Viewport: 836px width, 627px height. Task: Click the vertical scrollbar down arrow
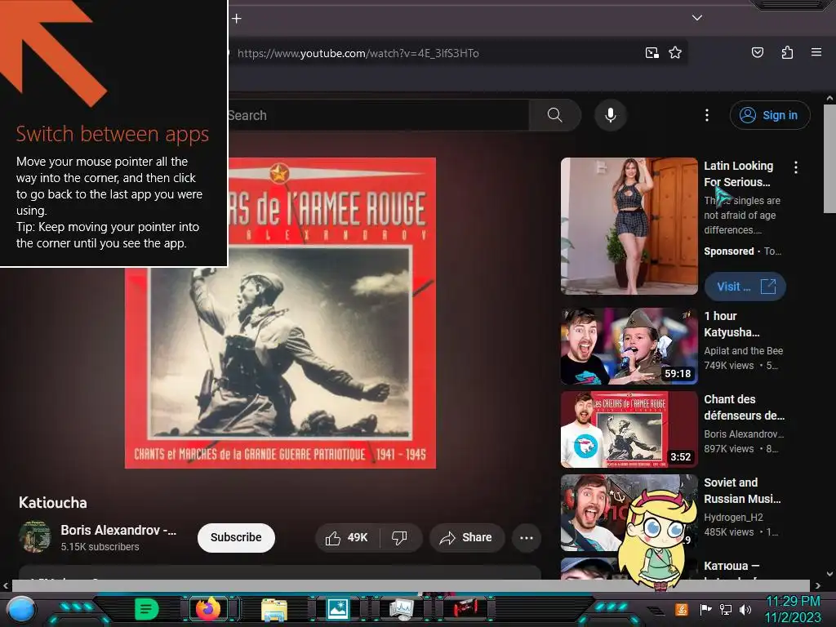(829, 574)
